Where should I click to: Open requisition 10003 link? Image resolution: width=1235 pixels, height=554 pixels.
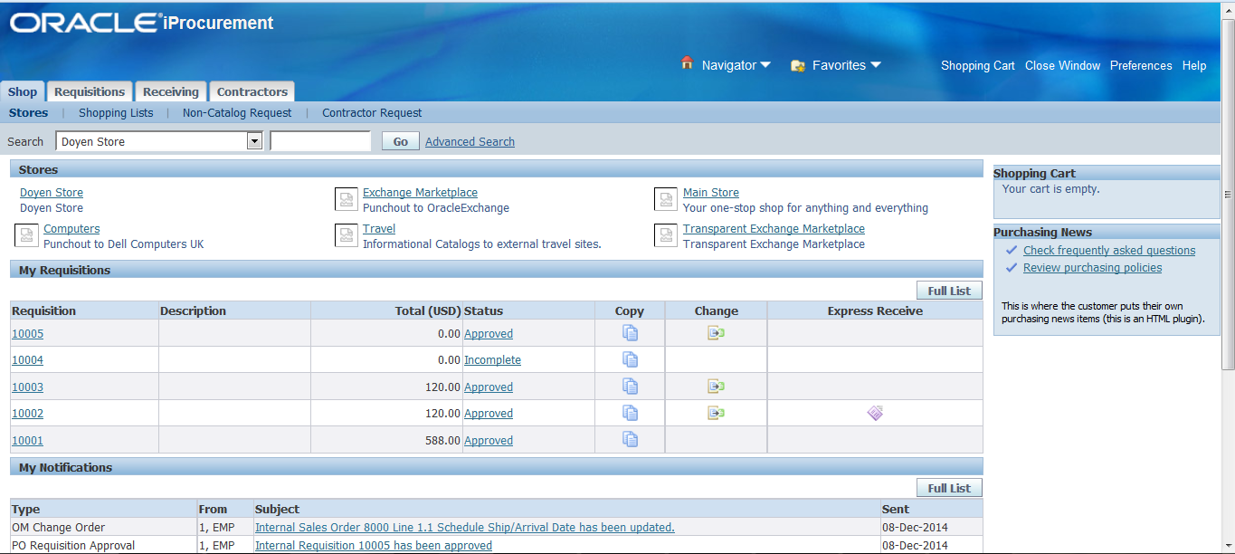[27, 387]
